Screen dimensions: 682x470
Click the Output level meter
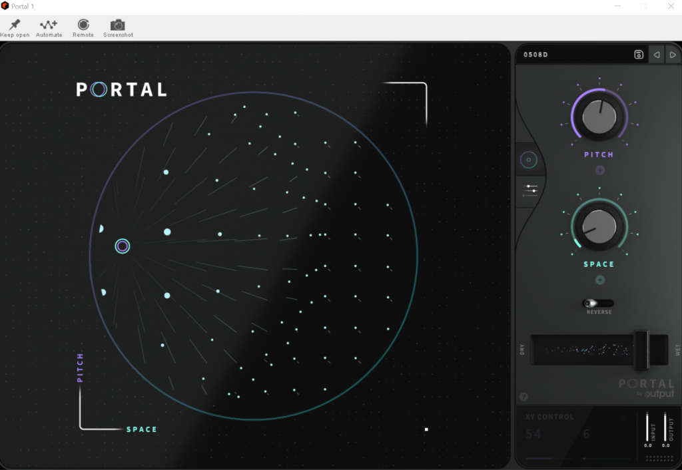[665, 427]
